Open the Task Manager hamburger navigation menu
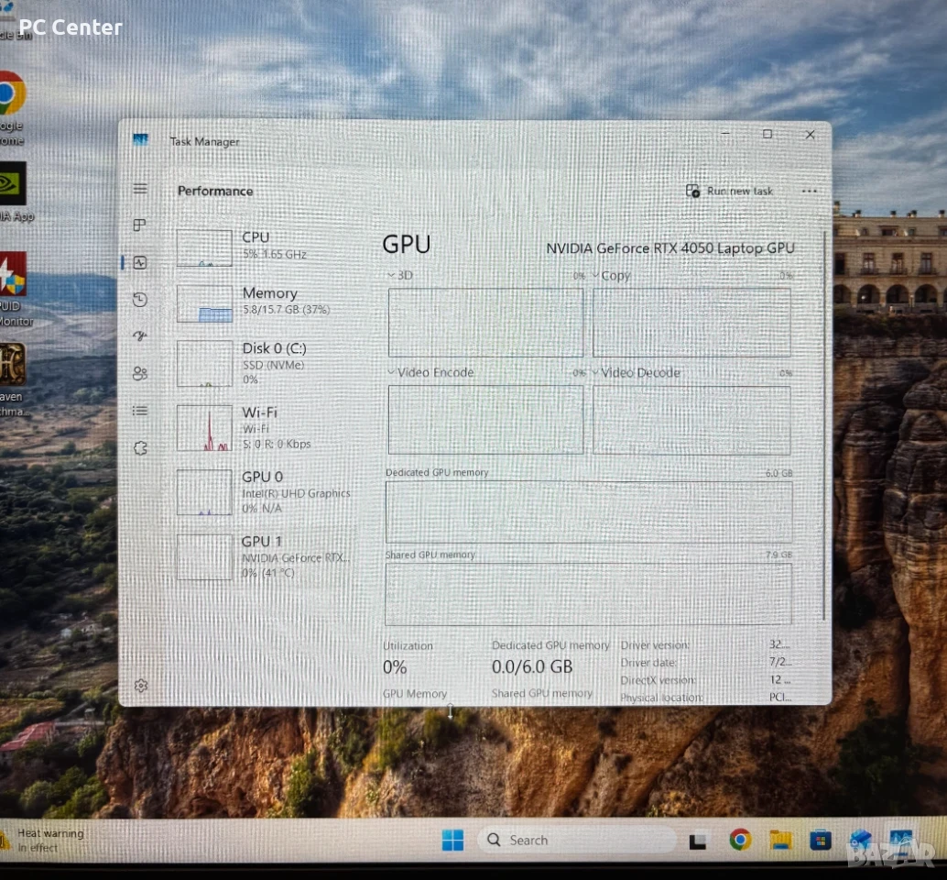The width and height of the screenshot is (947, 880). (140, 189)
